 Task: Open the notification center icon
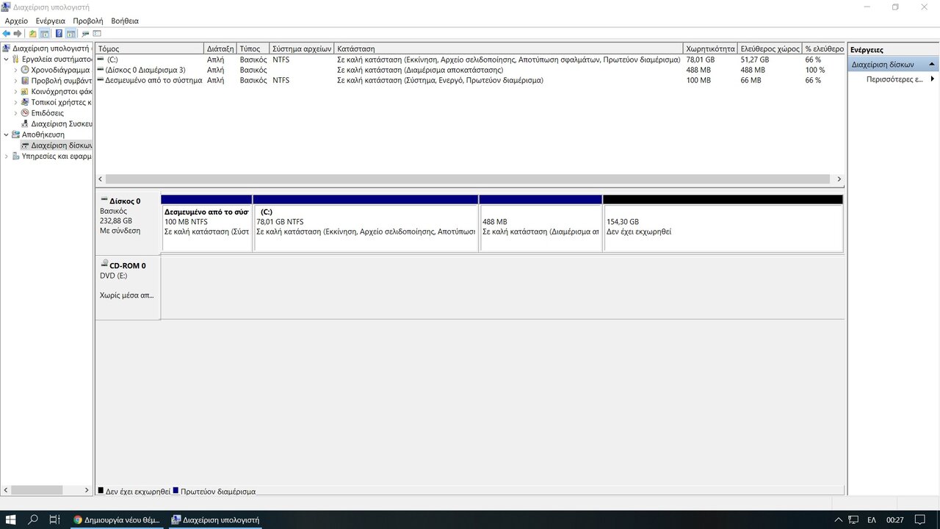pos(920,520)
